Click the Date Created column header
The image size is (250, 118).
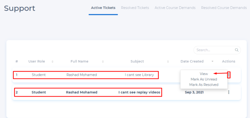pyautogui.click(x=192, y=62)
